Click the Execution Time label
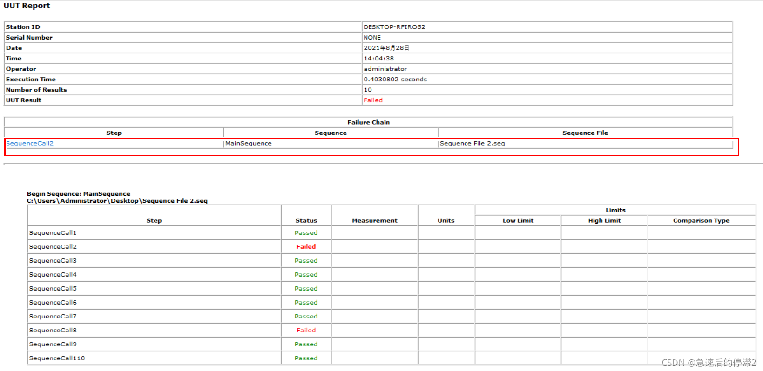763x371 pixels. [31, 79]
